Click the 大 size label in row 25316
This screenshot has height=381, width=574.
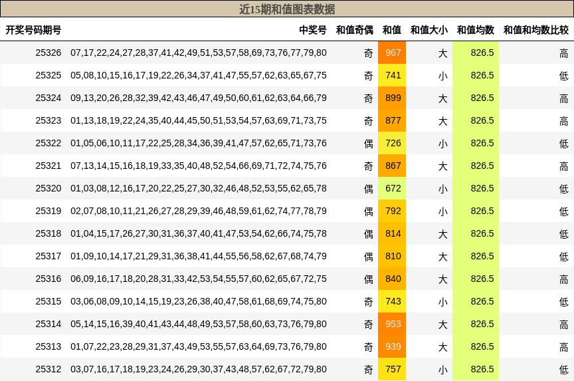point(442,279)
